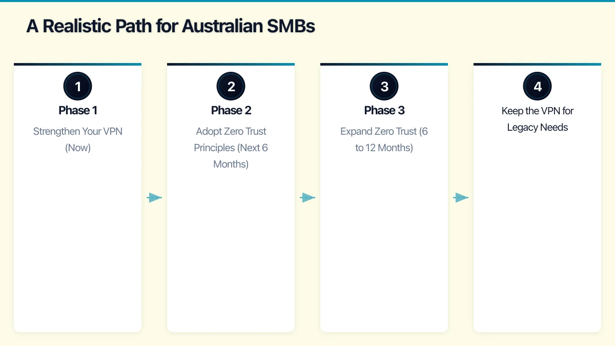Click arrow between Phase 2 and Phase 3
615x346 pixels.
click(307, 197)
